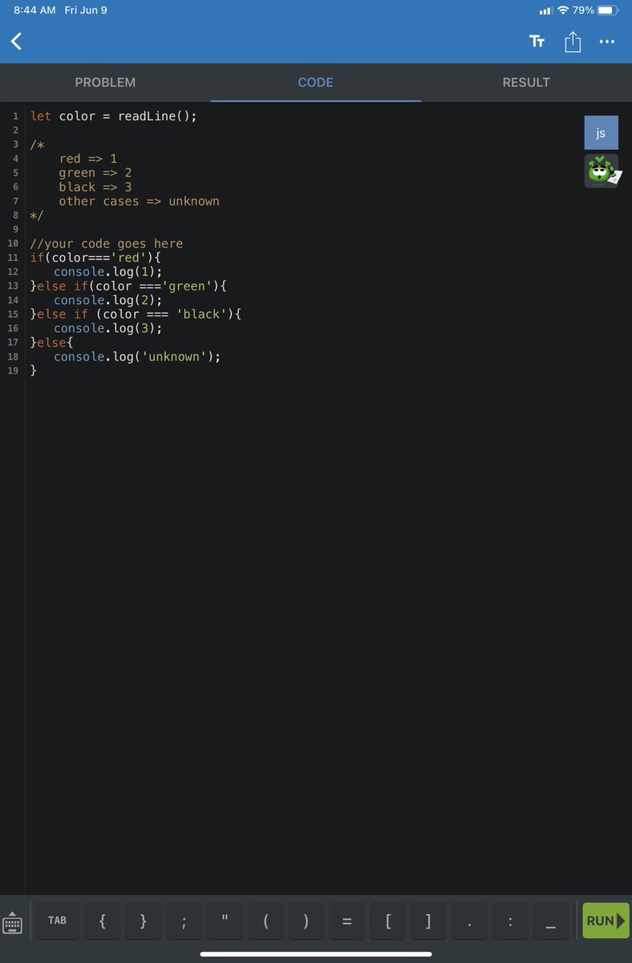This screenshot has width=632, height=963.
Task: Tap the Wi-Fi icon in the status bar
Action: pyautogui.click(x=563, y=10)
